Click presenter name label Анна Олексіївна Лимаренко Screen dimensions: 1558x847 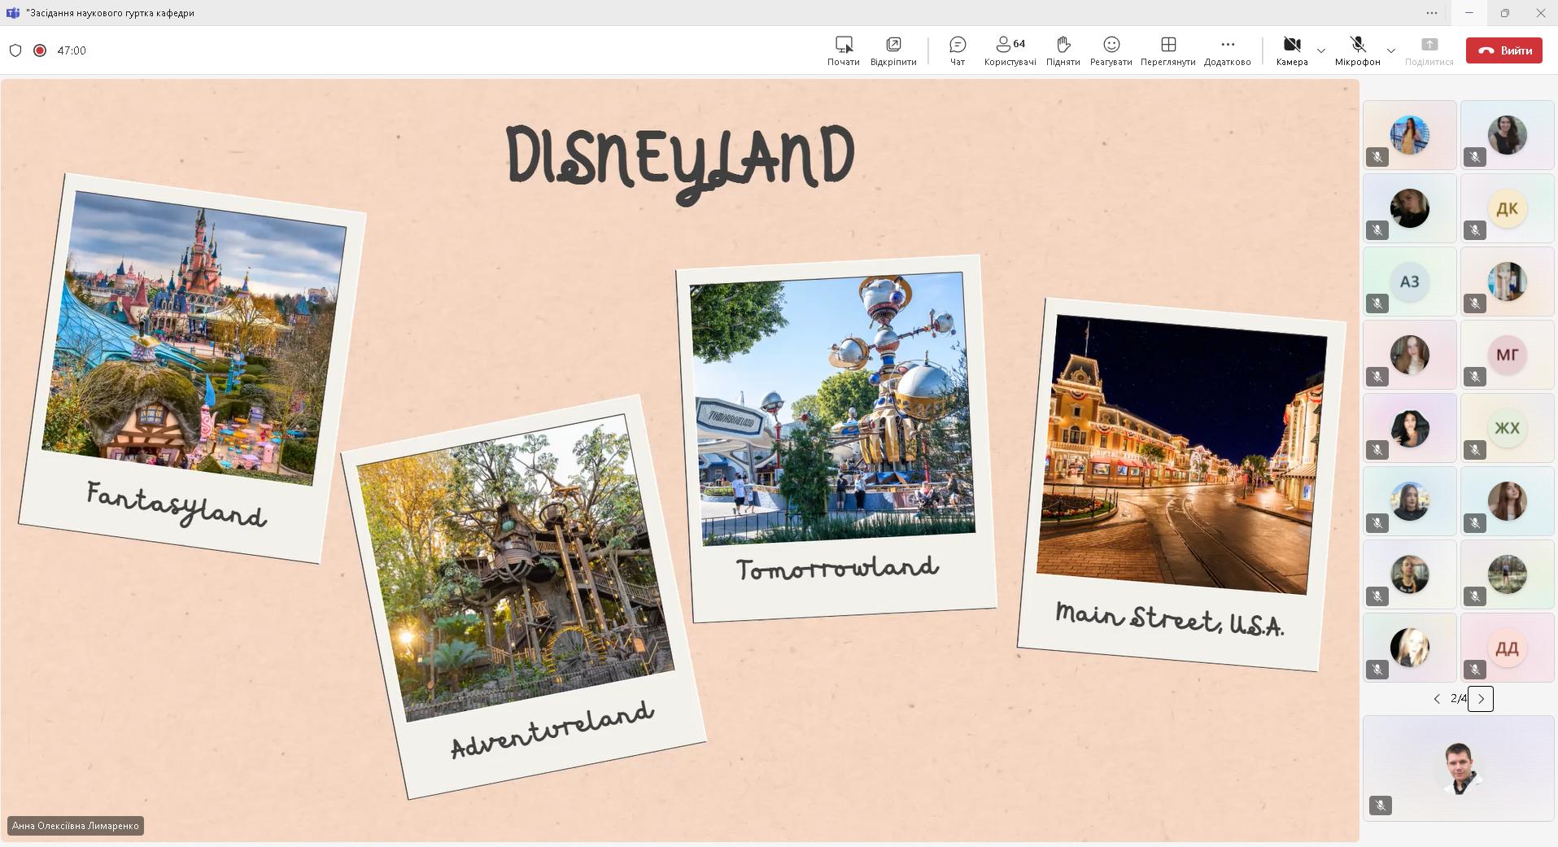coord(76,826)
